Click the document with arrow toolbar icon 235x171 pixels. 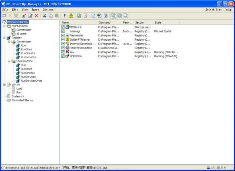coord(100,16)
